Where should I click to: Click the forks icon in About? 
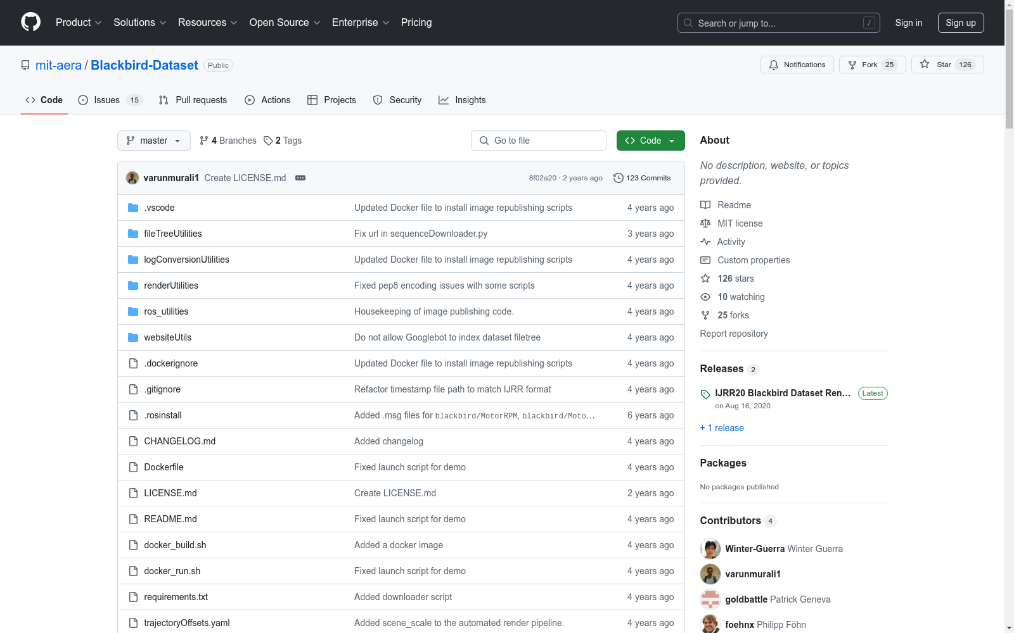click(705, 315)
